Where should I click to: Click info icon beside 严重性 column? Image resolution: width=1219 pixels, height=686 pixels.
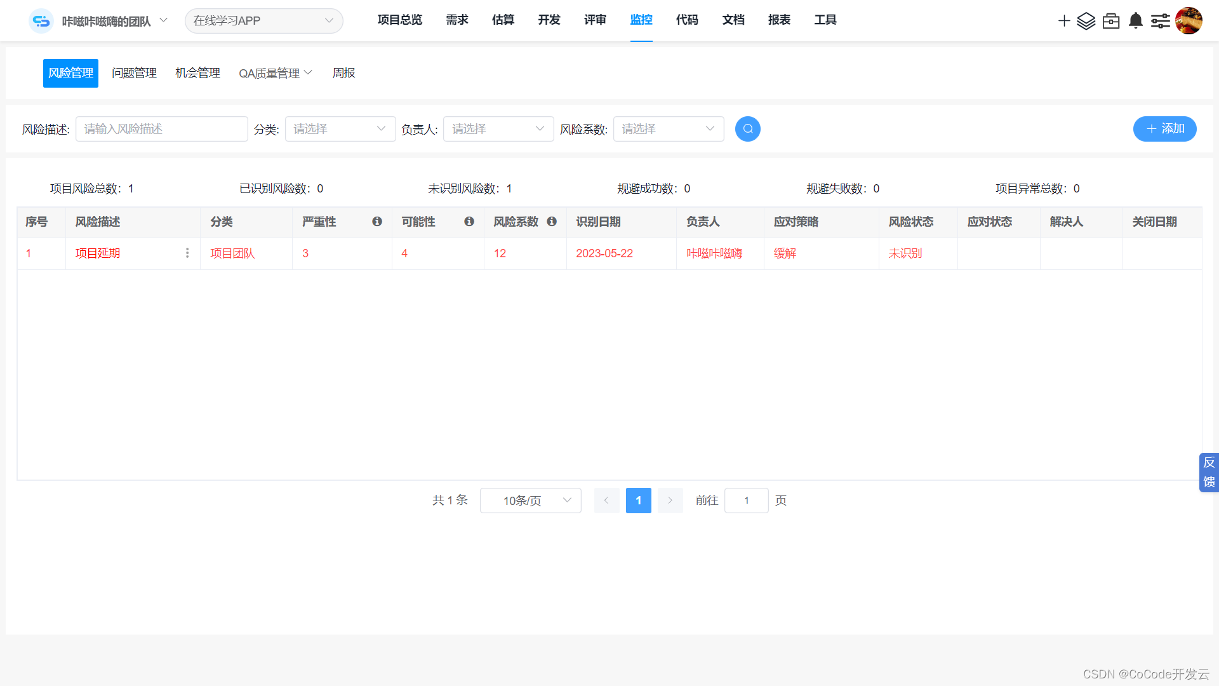click(x=377, y=222)
